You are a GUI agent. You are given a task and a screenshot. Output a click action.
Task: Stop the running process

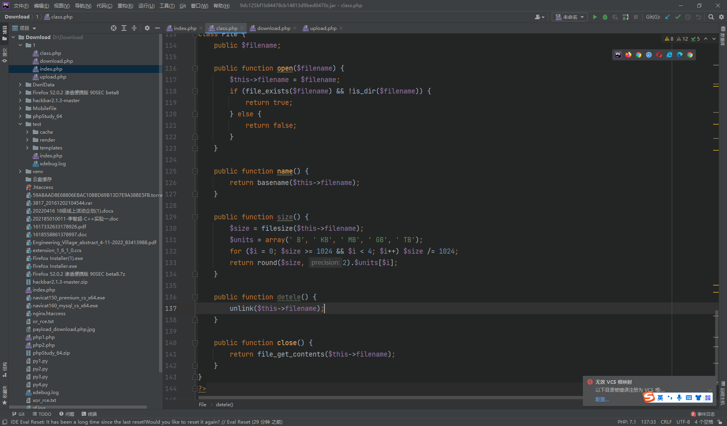coord(636,17)
